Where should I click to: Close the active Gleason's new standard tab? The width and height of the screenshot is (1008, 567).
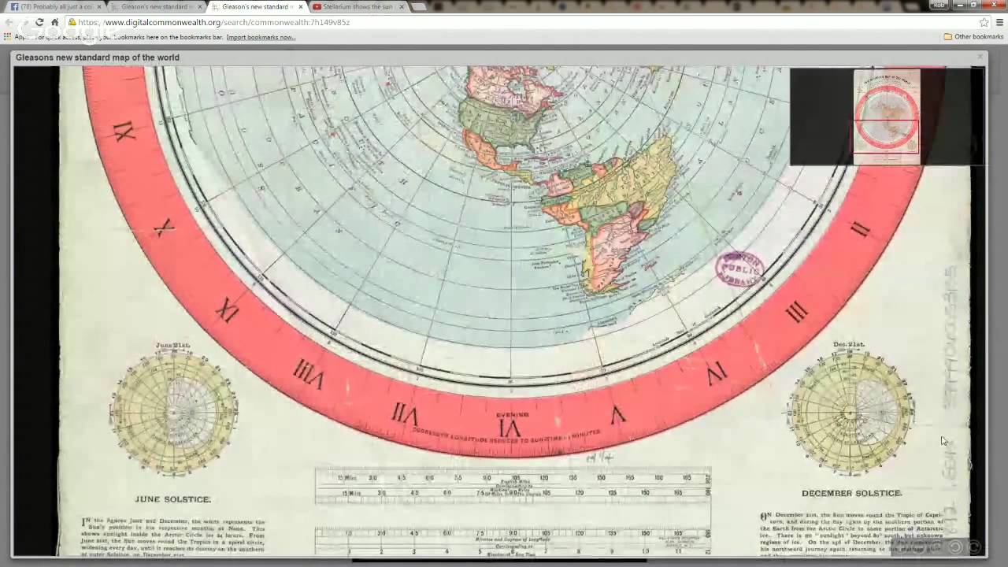tap(301, 6)
